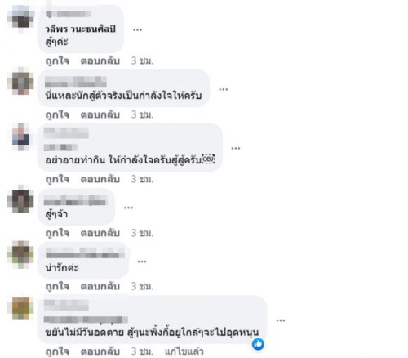This screenshot has height=358, width=408.
Task: Click the tagged name วลีพร วนะธนศิลป์
Action: [x=81, y=29]
